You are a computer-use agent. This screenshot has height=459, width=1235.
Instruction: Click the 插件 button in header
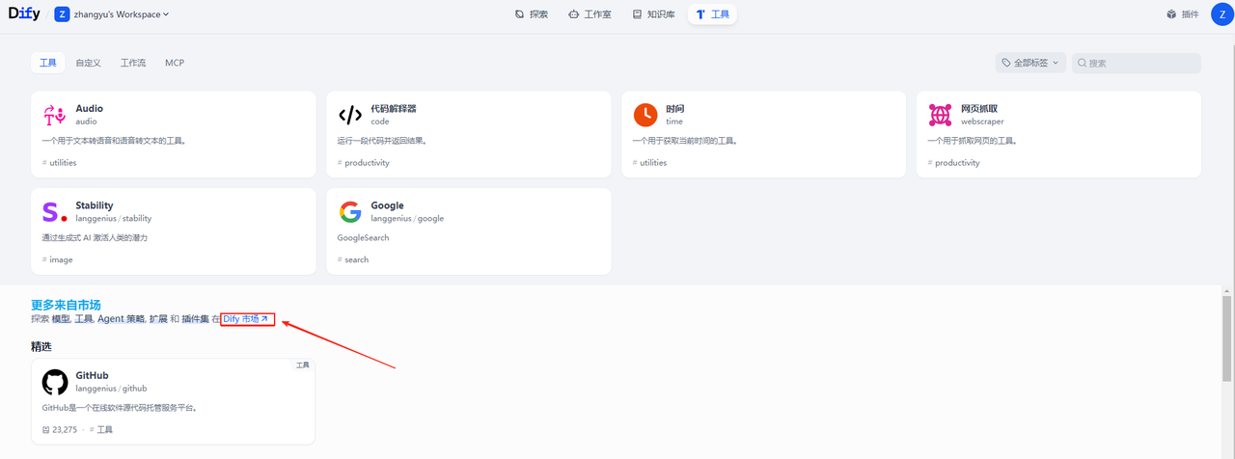(1182, 14)
